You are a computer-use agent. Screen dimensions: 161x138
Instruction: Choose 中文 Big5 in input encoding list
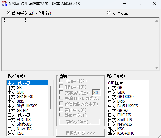[x=27, y=101]
